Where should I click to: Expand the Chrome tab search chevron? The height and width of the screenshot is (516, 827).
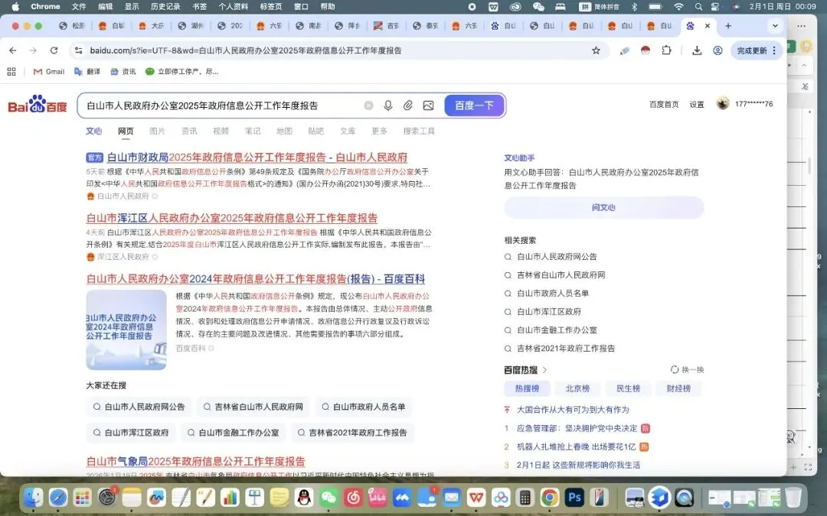[x=775, y=26]
